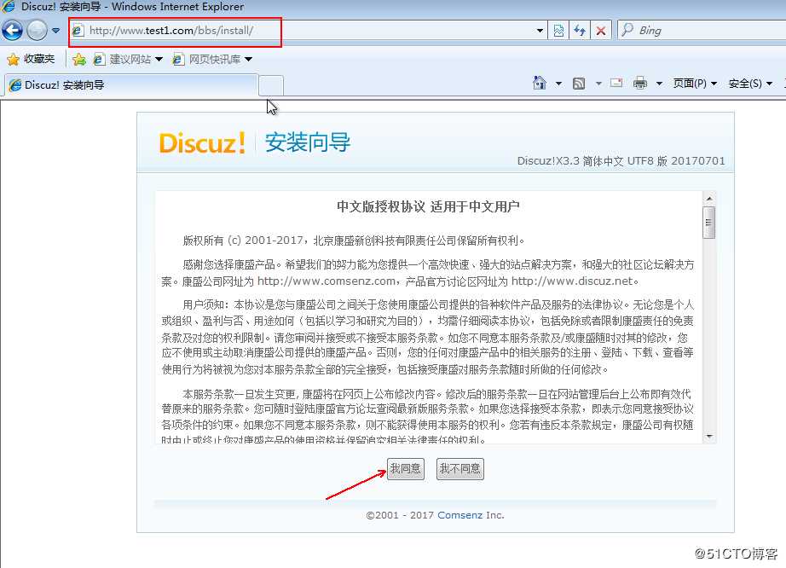Expand the address bar history dropdown
Viewport: 786px width, 568px height.
pos(540,31)
